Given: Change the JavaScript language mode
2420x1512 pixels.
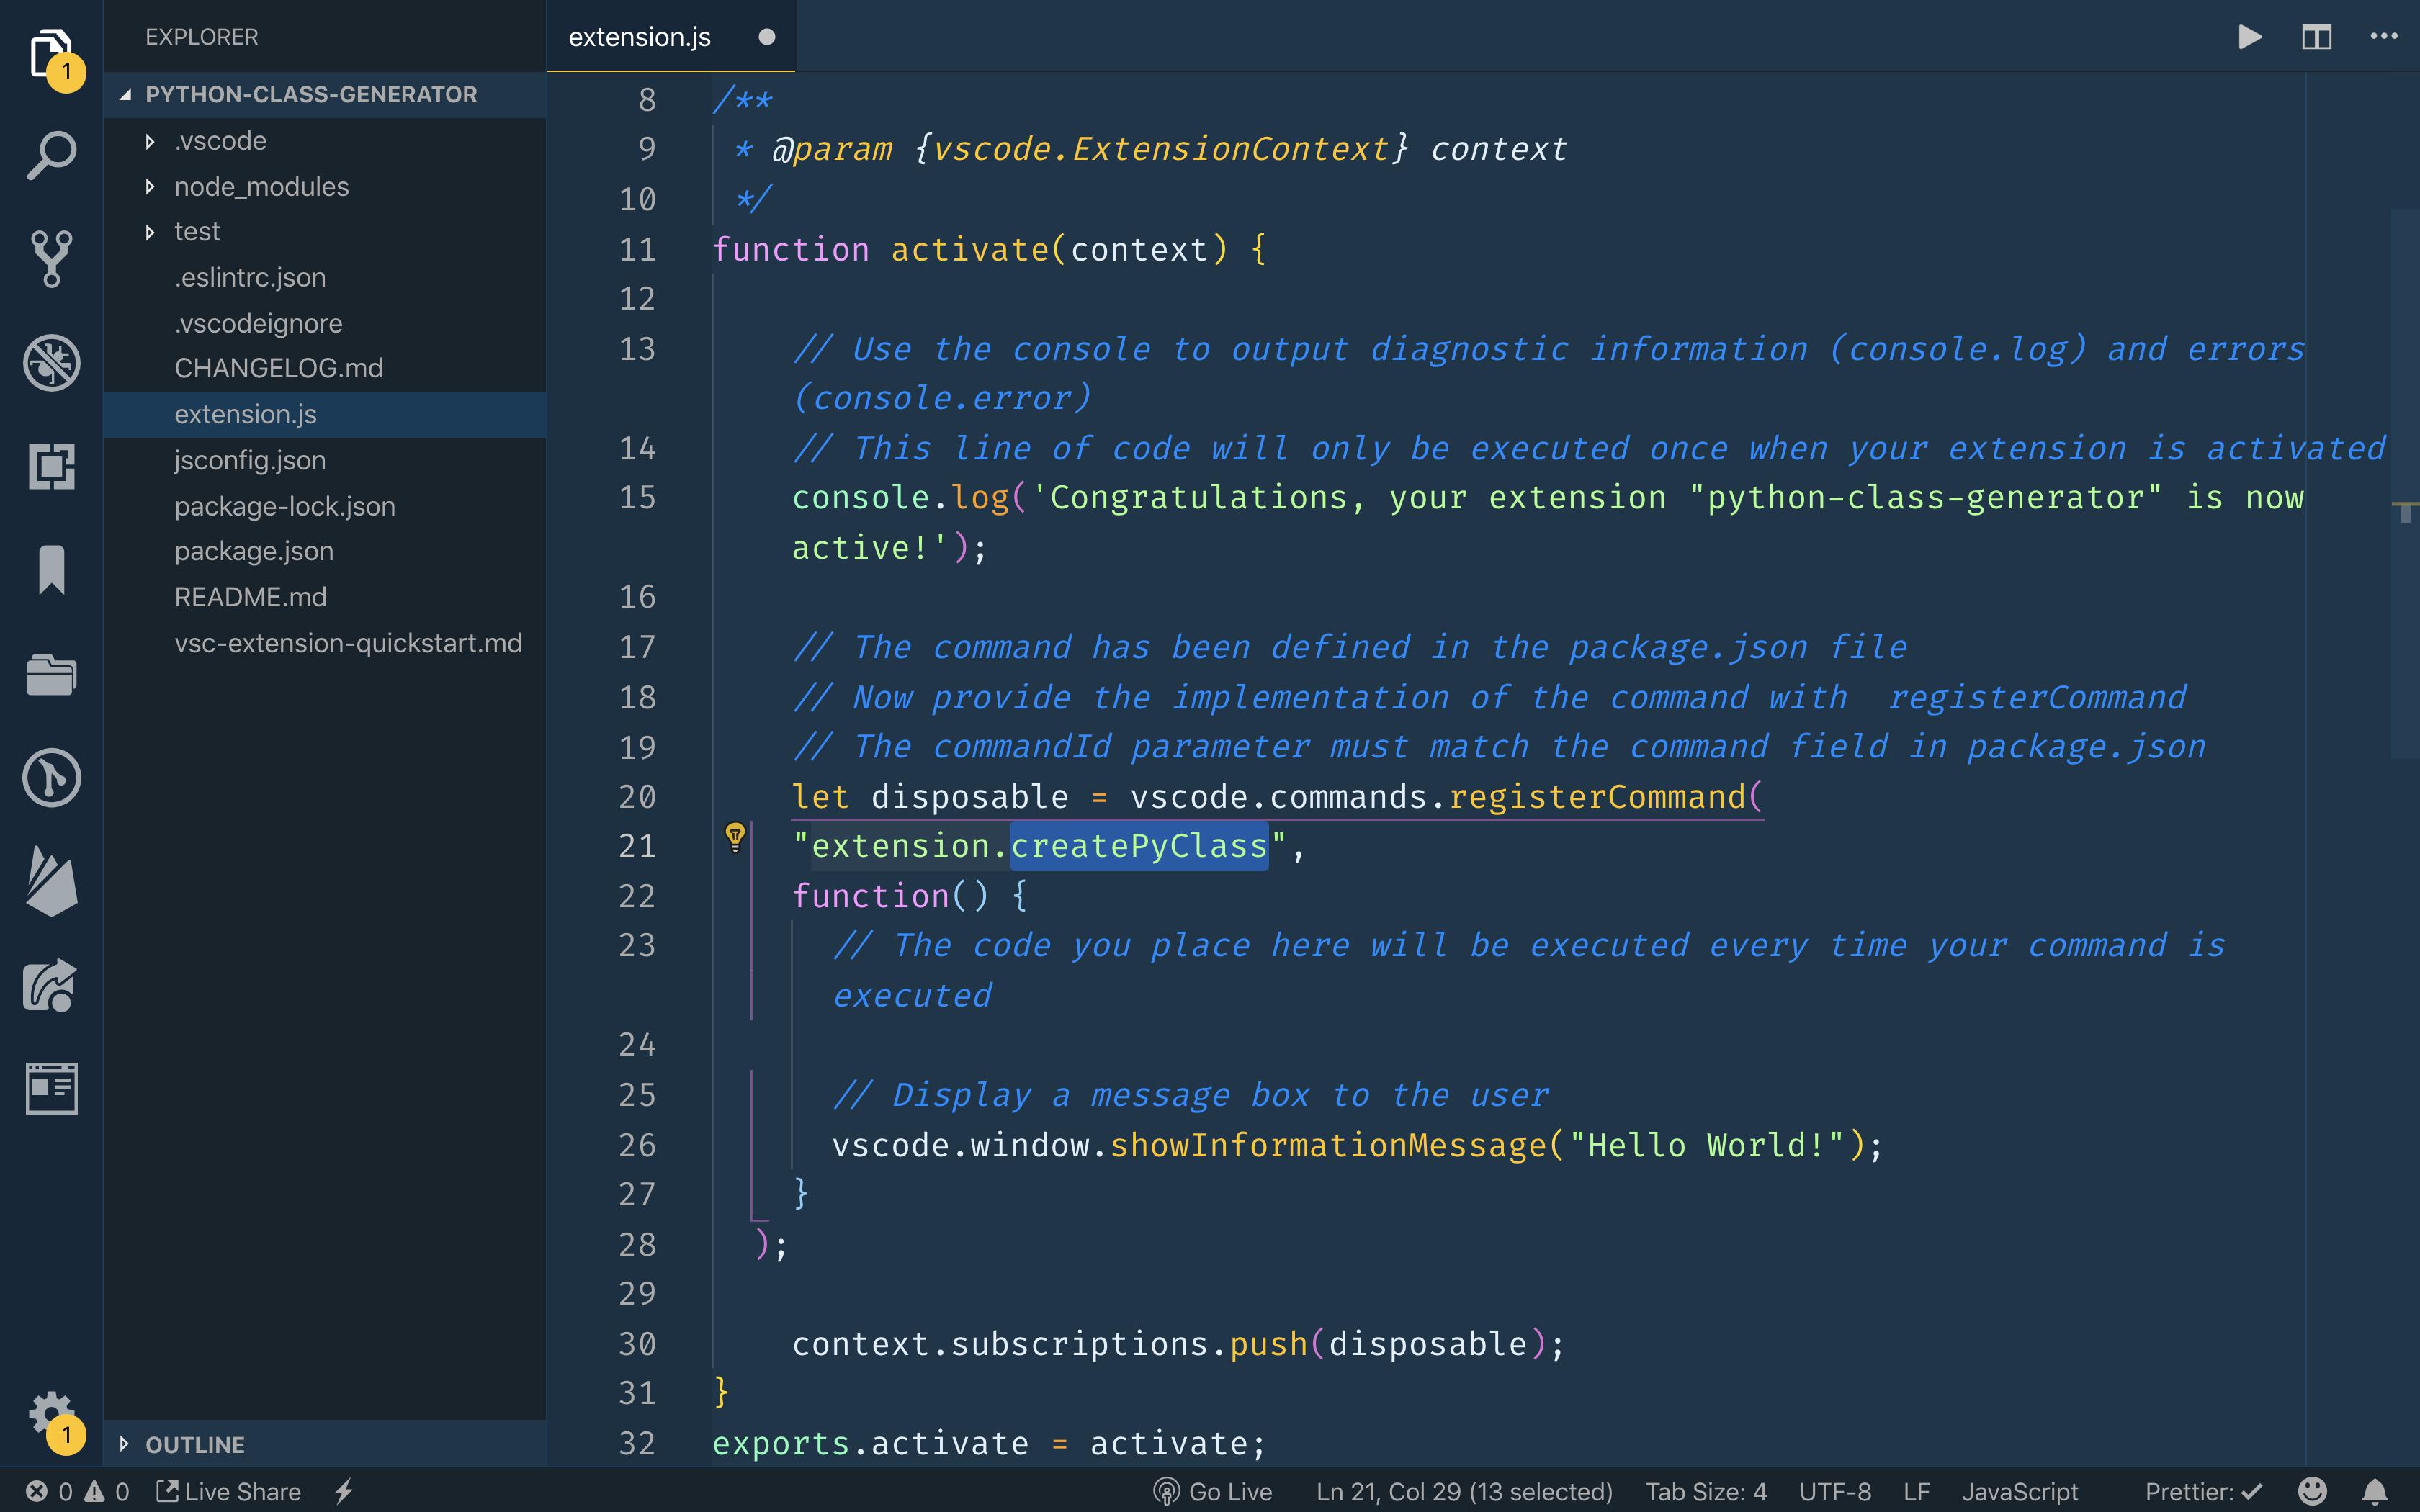Looking at the screenshot, I should click(x=2019, y=1491).
